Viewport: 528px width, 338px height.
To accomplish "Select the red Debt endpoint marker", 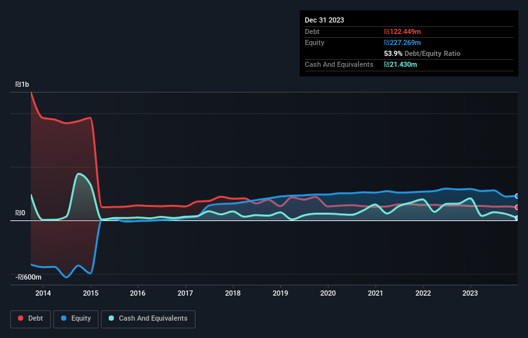I will [x=517, y=207].
